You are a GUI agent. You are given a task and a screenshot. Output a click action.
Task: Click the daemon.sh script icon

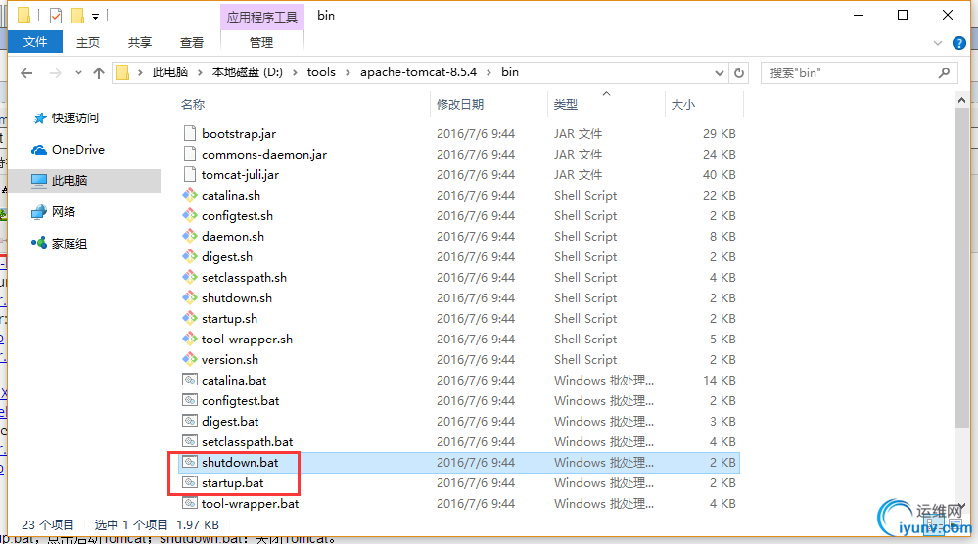(x=190, y=236)
